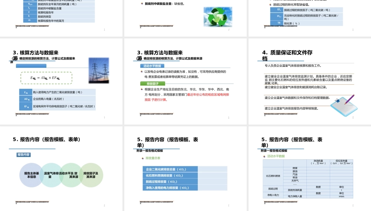
Task: Click the 化石燃料燃烧排放量 table row
Action: [185, 176]
